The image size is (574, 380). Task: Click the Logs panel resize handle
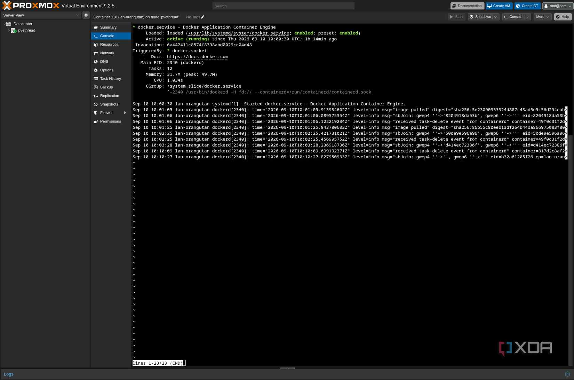[287, 368]
